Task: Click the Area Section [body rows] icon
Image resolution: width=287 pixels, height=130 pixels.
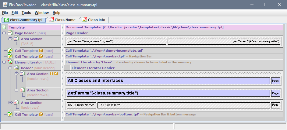Action: click(16, 103)
